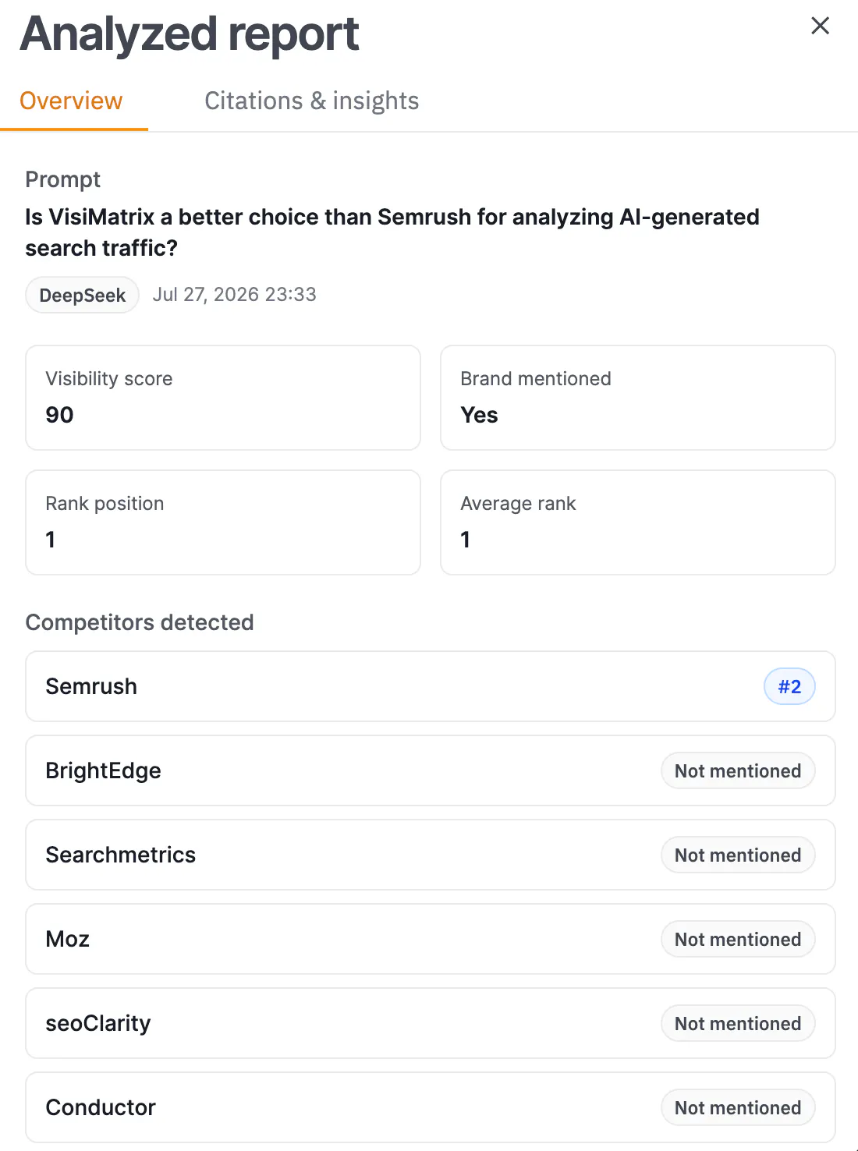Click the Average rank card
The image size is (858, 1151).
(638, 522)
